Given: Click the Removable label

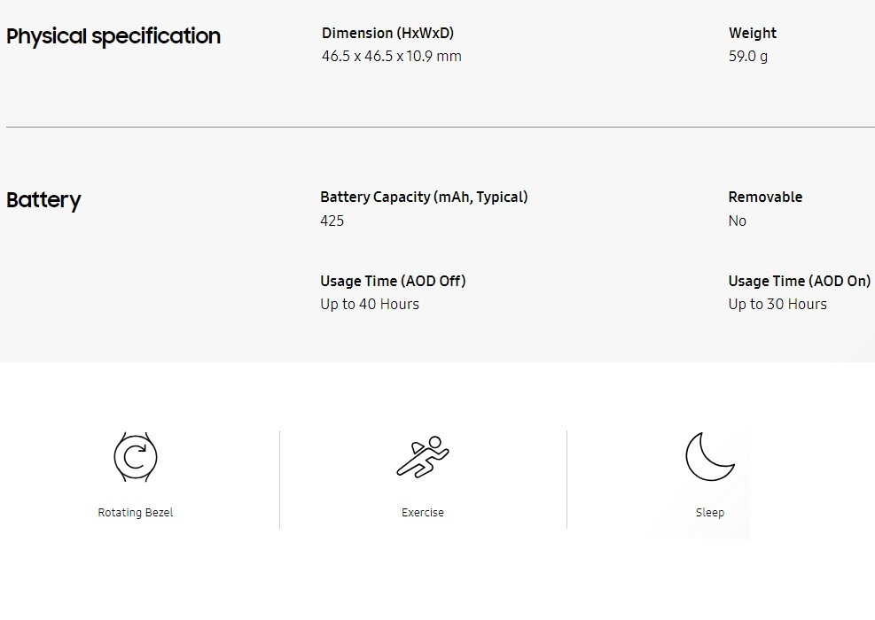Looking at the screenshot, I should point(765,197).
